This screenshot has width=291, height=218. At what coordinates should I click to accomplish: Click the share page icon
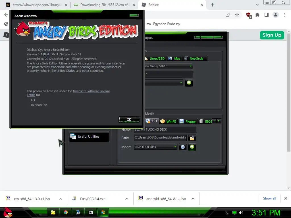pos(228,15)
